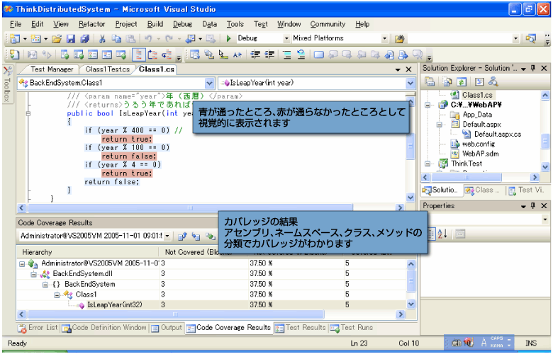The height and width of the screenshot is (354, 553).
Task: Click the coverage results horizontal scrollbar
Action: (211, 314)
